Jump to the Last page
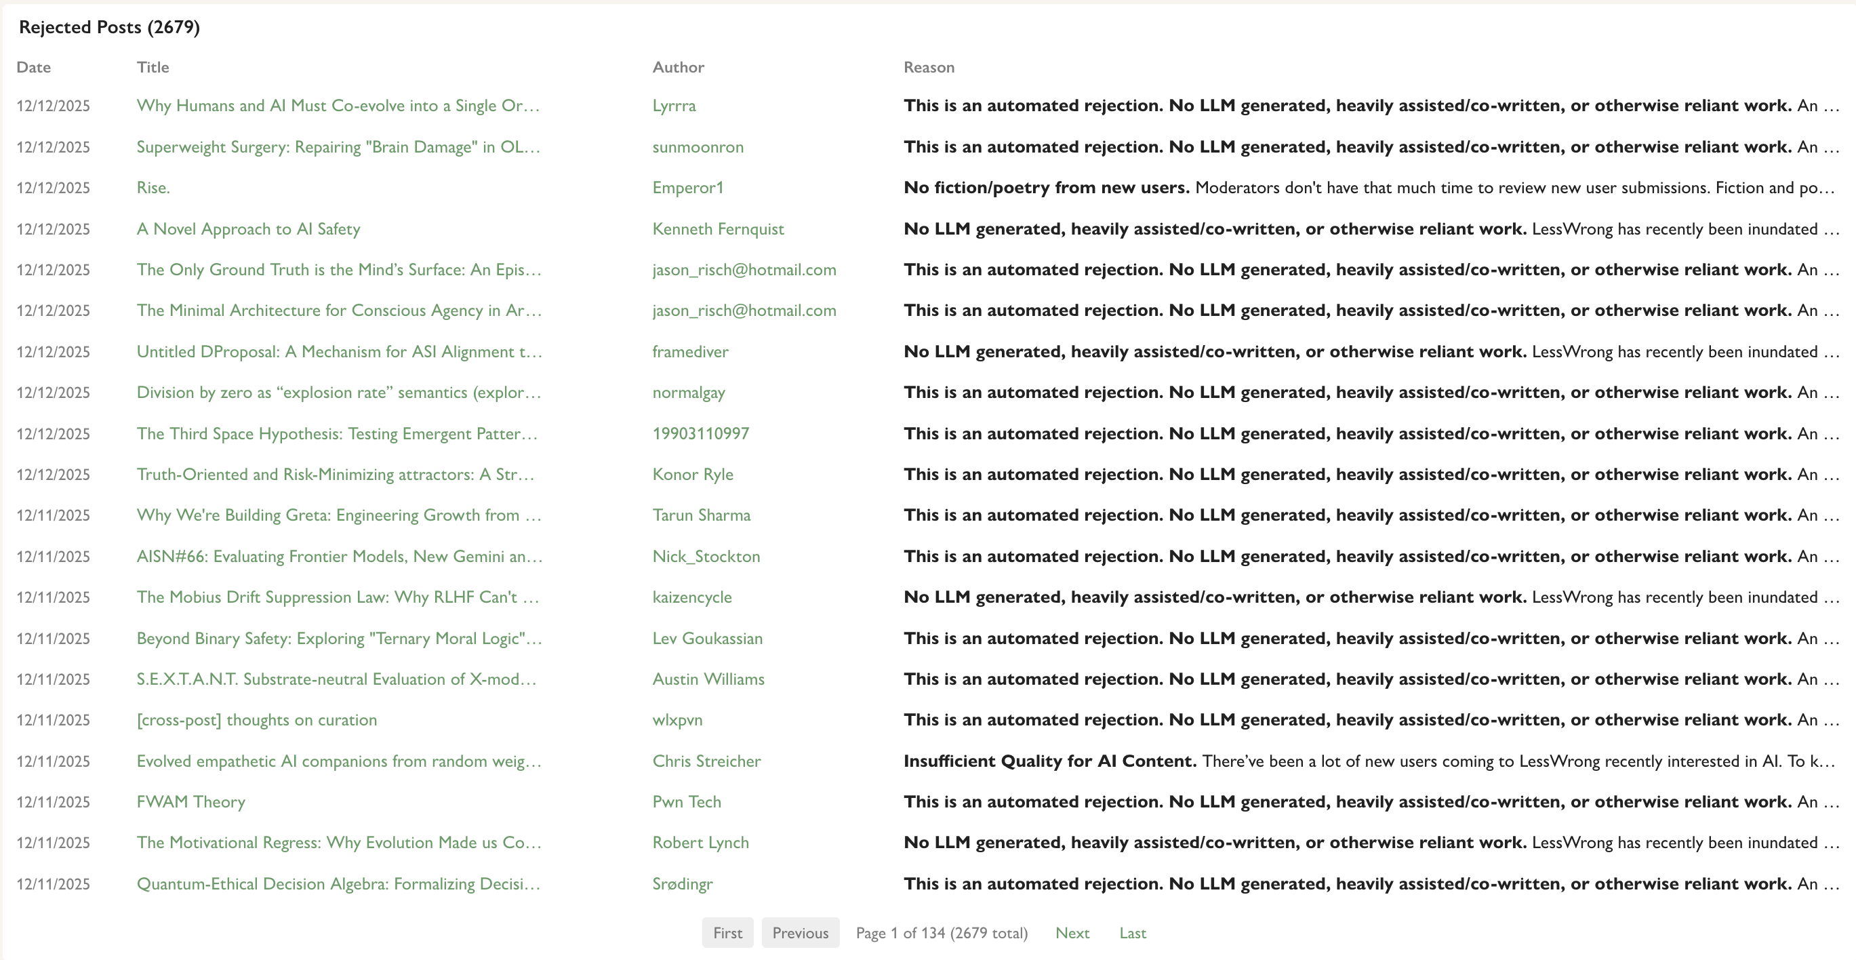 [x=1132, y=933]
